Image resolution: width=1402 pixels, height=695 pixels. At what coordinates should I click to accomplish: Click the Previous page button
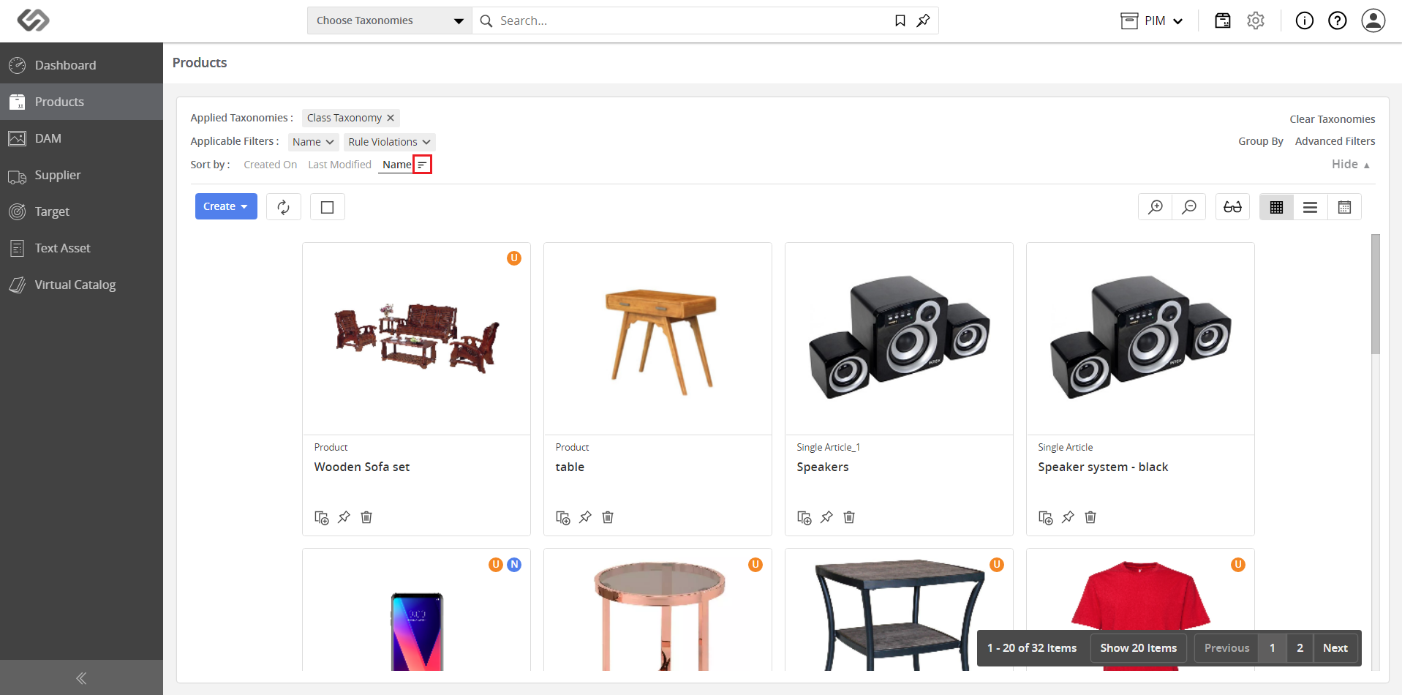click(1226, 648)
